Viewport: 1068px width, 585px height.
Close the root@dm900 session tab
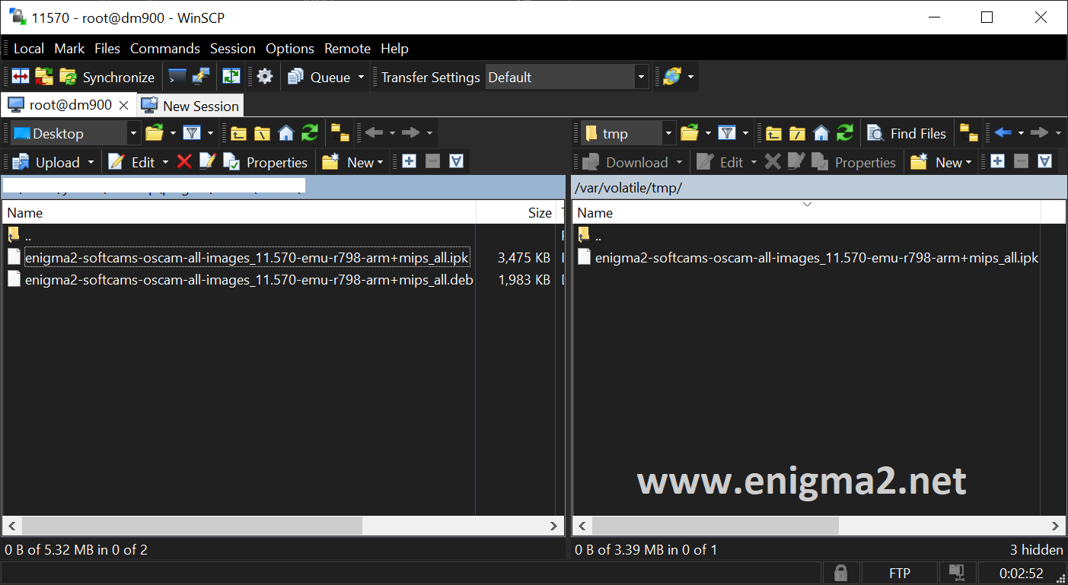coord(125,105)
